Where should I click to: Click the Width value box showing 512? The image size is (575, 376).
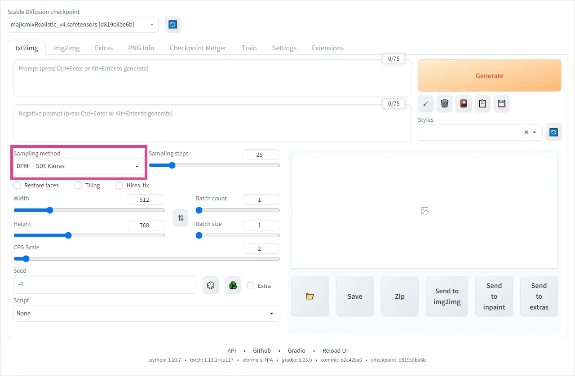[146, 199]
